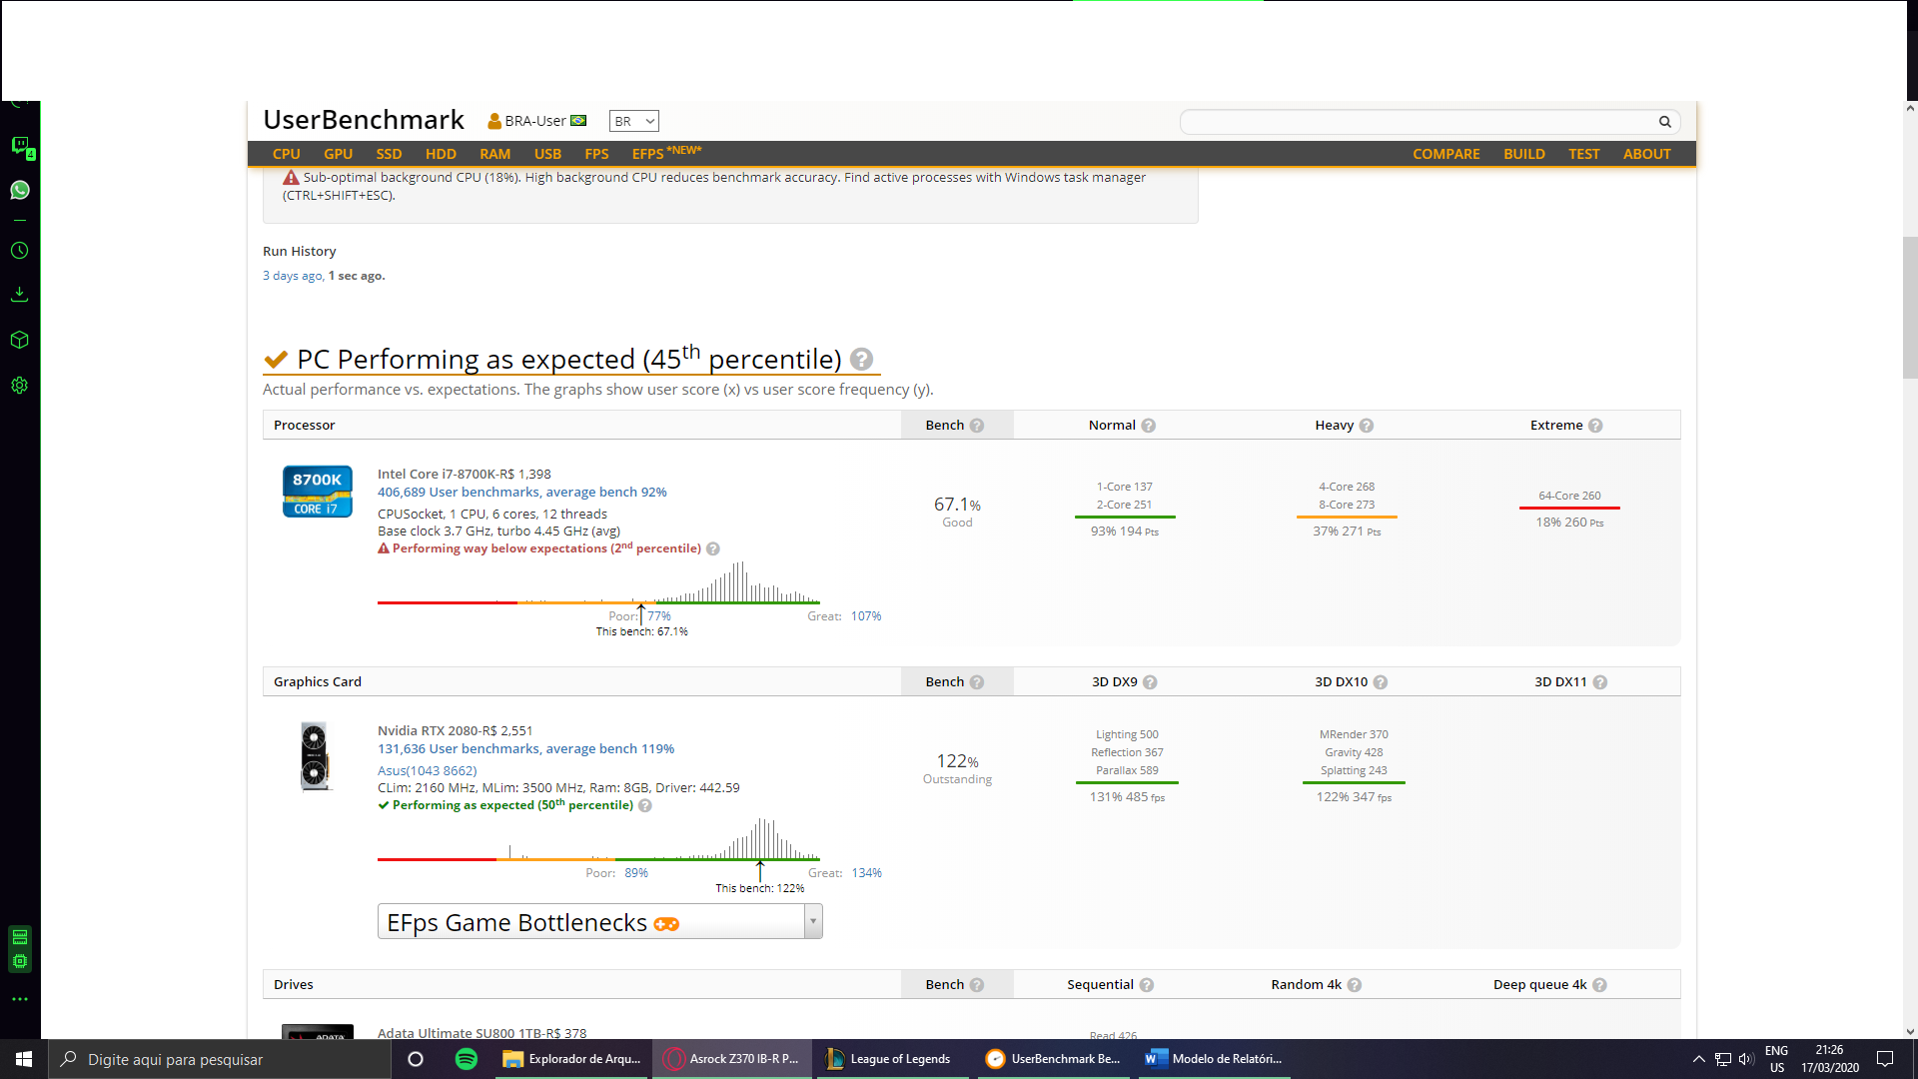Open the GPU menu tab
Screen dimensions: 1918x1079
click(x=338, y=154)
